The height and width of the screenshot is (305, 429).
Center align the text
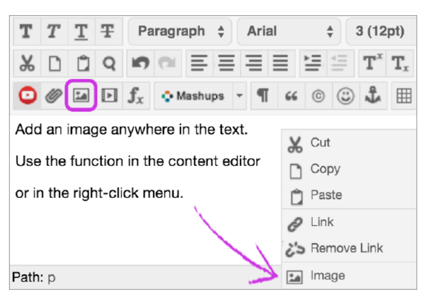(x=227, y=63)
